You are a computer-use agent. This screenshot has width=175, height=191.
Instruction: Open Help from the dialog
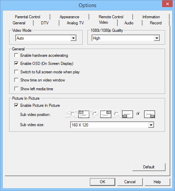157,182
